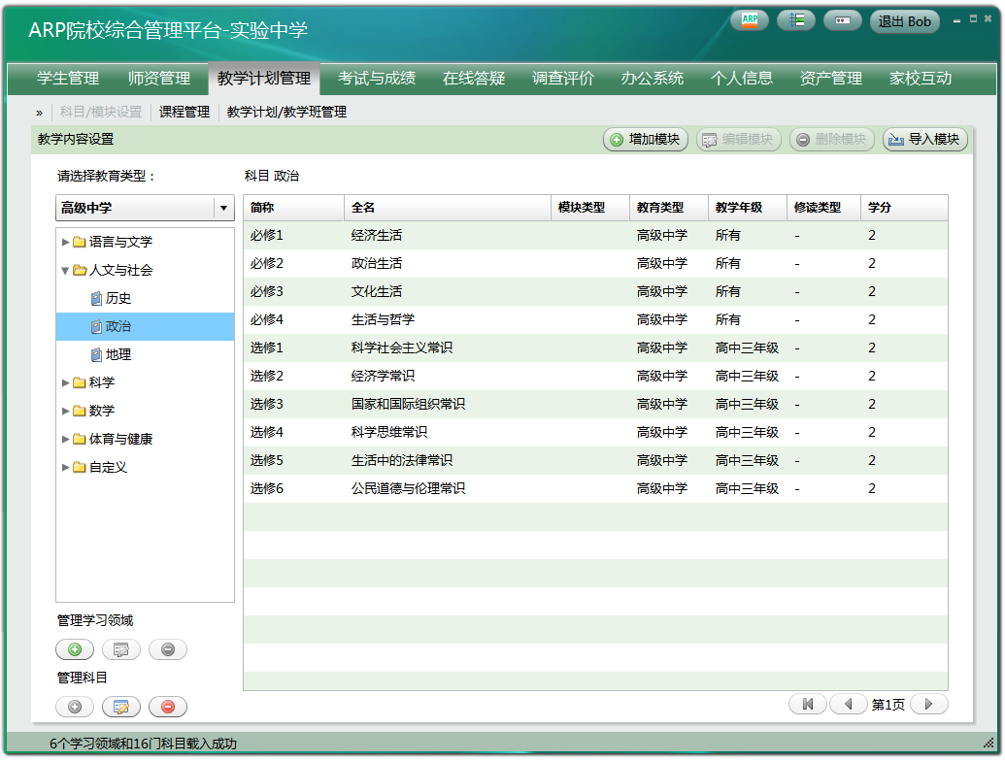This screenshot has height=761, width=1005.
Task: Go to the previous page of the table
Action: pyautogui.click(x=849, y=704)
